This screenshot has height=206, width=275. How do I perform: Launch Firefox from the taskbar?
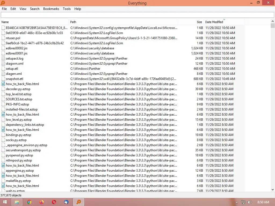point(42,202)
